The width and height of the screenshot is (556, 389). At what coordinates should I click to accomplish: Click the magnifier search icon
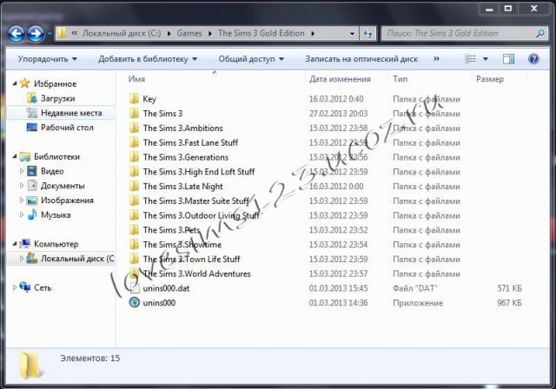540,34
